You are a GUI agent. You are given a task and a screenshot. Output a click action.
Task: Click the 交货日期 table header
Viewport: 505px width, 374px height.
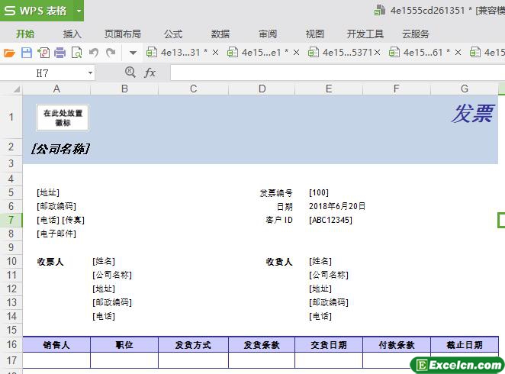pyautogui.click(x=329, y=345)
